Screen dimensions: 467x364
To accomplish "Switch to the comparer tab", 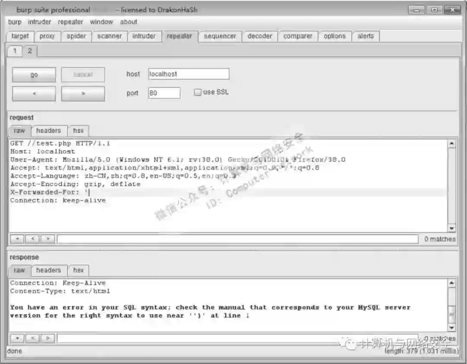I will pos(298,36).
